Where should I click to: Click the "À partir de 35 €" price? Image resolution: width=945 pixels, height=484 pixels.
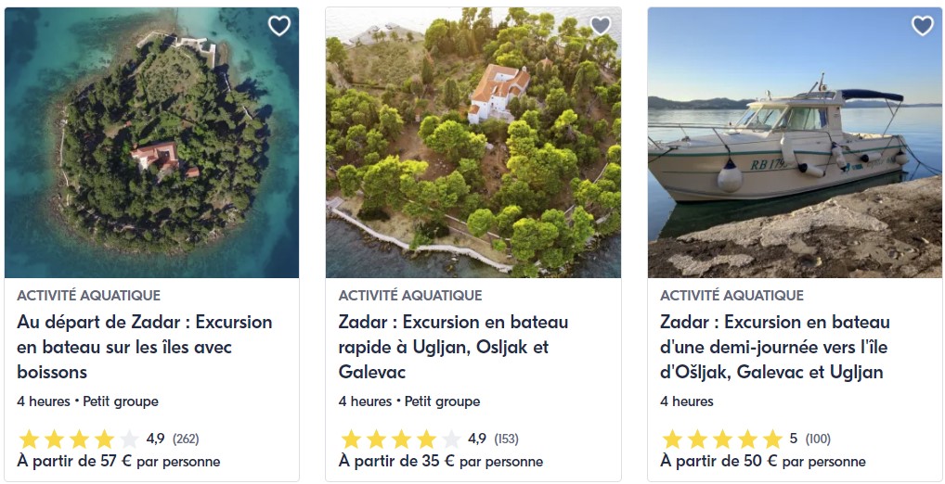(x=440, y=461)
